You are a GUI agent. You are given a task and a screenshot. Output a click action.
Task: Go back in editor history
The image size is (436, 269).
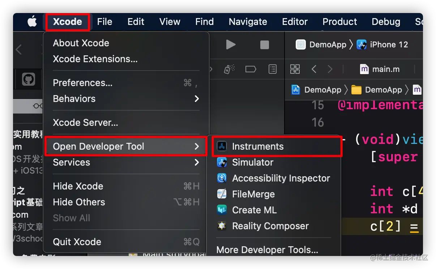coord(314,69)
